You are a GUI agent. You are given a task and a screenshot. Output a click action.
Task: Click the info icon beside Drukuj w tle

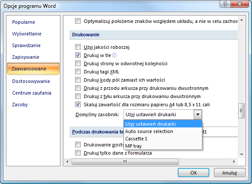pyautogui.click(x=114, y=55)
